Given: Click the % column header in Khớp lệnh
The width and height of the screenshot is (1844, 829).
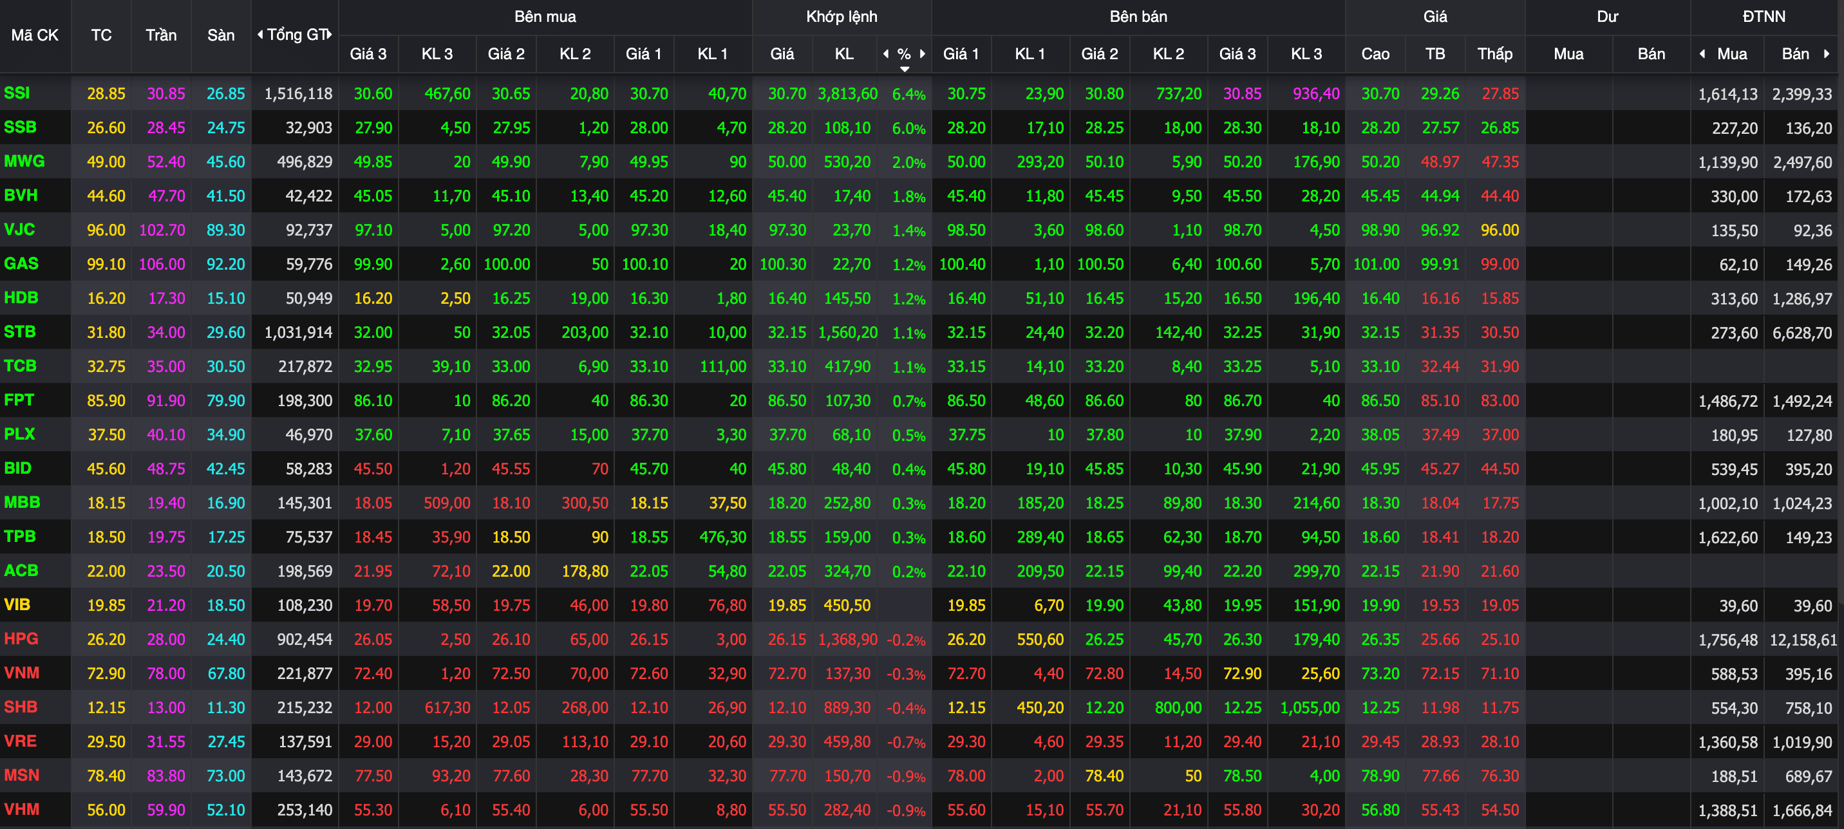Looking at the screenshot, I should [x=904, y=53].
